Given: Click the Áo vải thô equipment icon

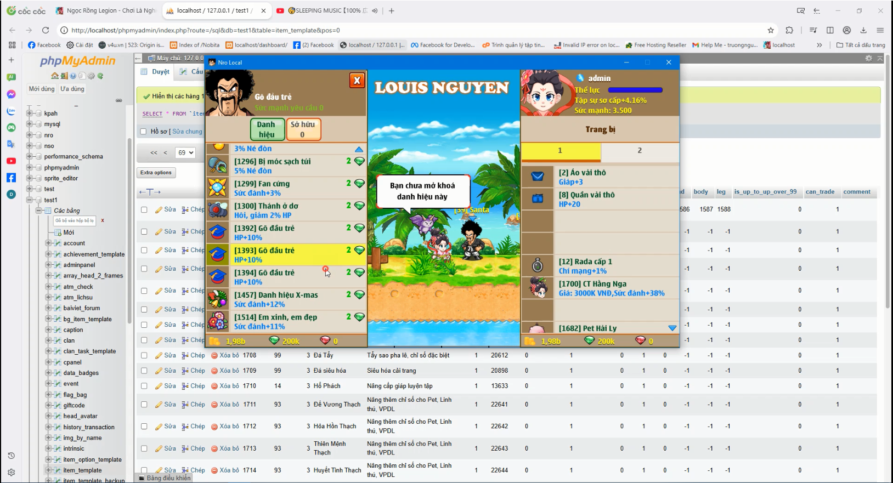Looking at the screenshot, I should 538,177.
